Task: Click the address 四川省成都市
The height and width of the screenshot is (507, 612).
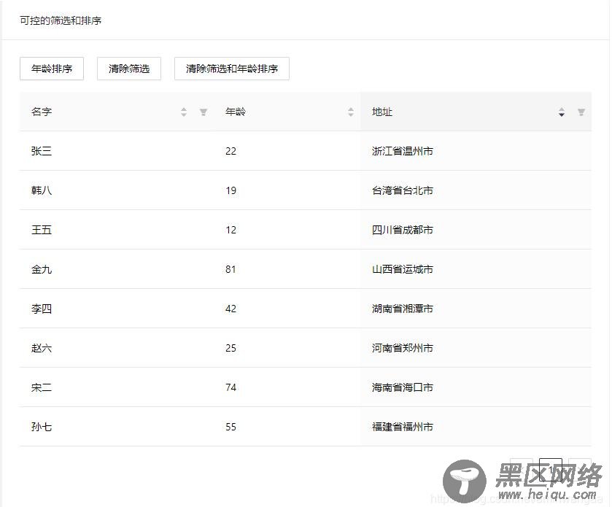Action: [403, 230]
